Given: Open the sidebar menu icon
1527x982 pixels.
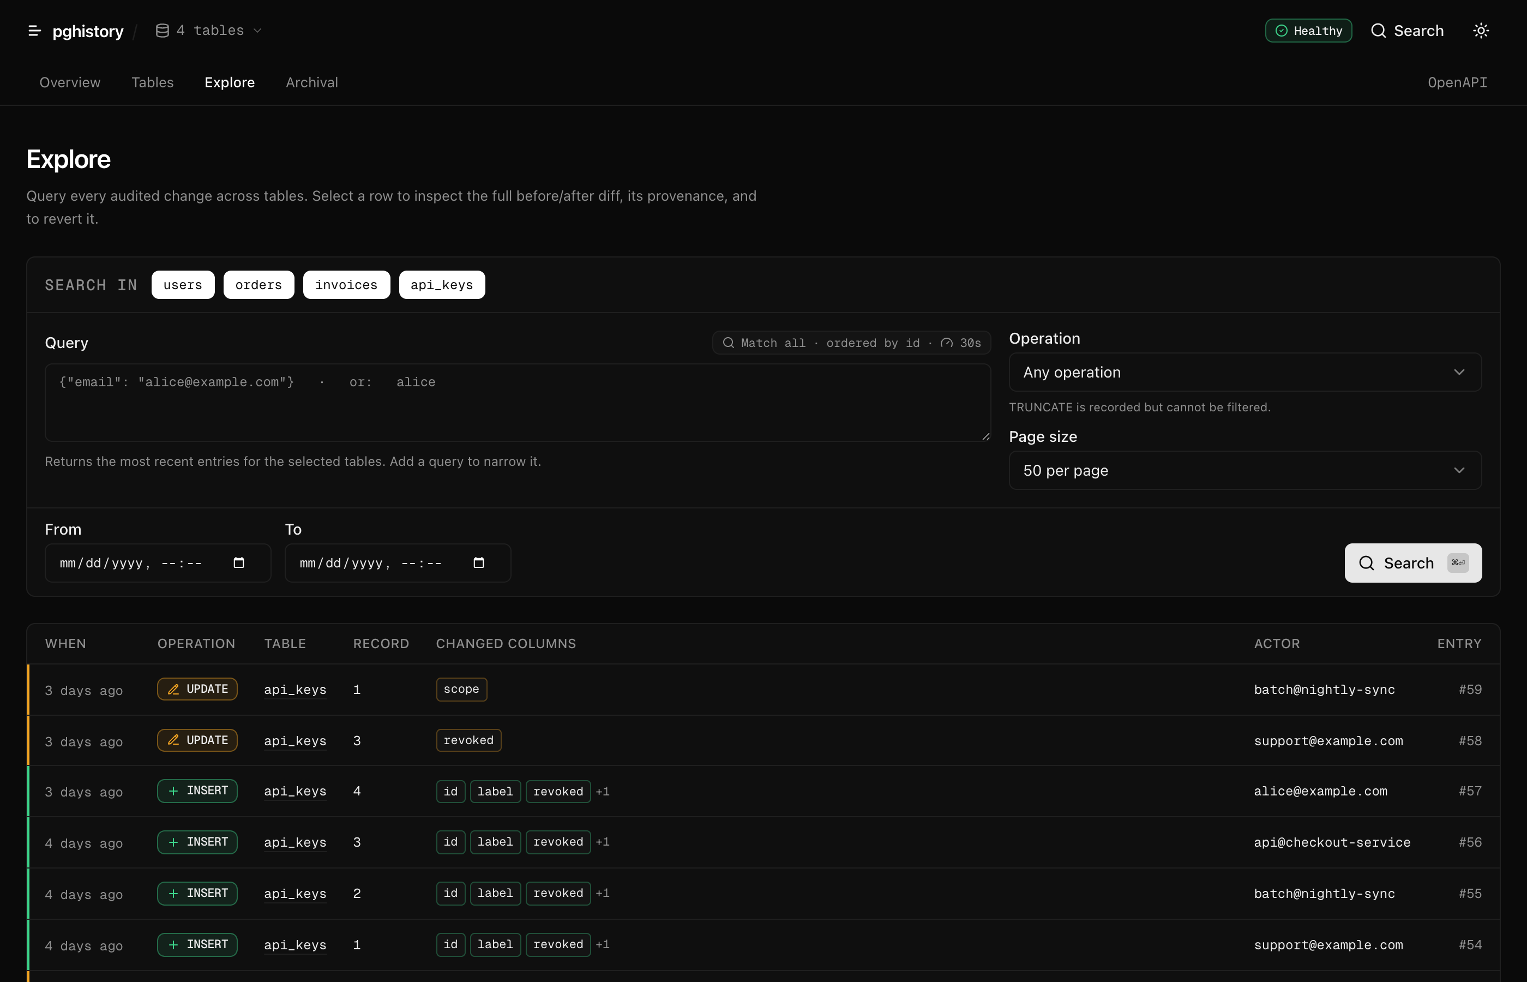Looking at the screenshot, I should [34, 31].
